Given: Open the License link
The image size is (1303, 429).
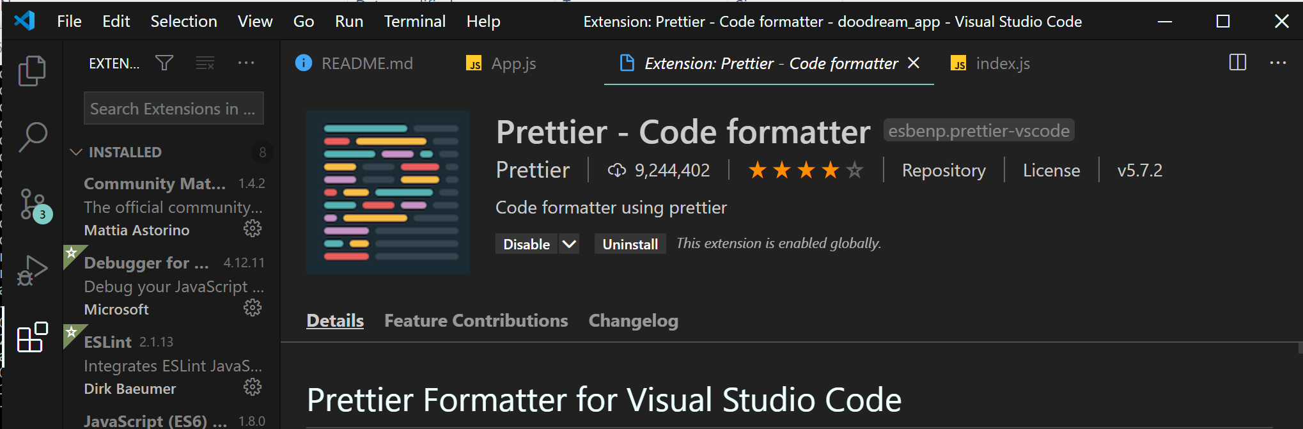Looking at the screenshot, I should tap(1051, 170).
